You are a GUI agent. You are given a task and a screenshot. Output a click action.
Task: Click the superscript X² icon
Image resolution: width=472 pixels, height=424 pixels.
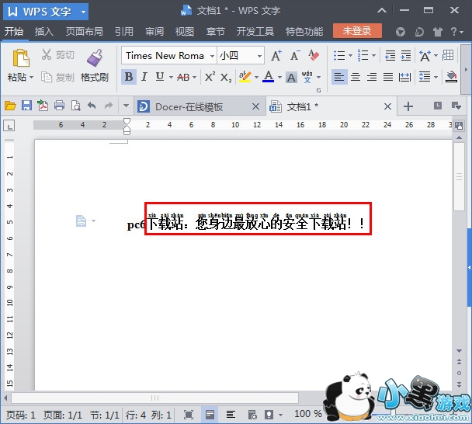210,77
